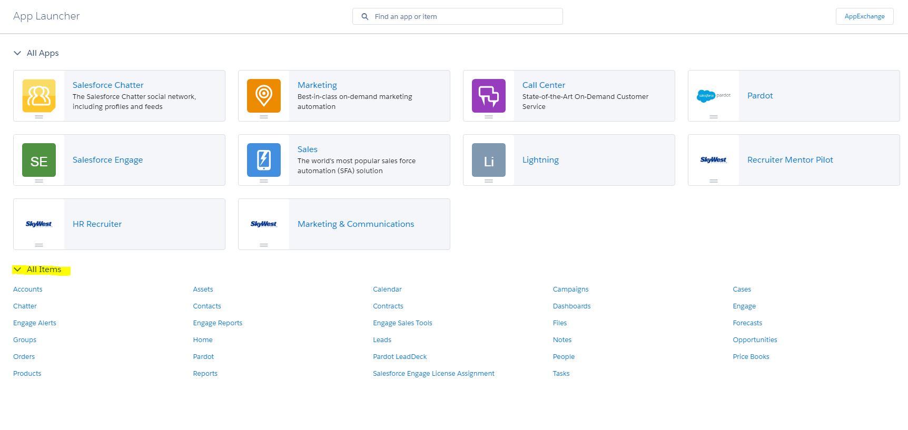Image resolution: width=908 pixels, height=430 pixels.
Task: Click the blue Sales lightning phone icon
Action: coord(264,160)
